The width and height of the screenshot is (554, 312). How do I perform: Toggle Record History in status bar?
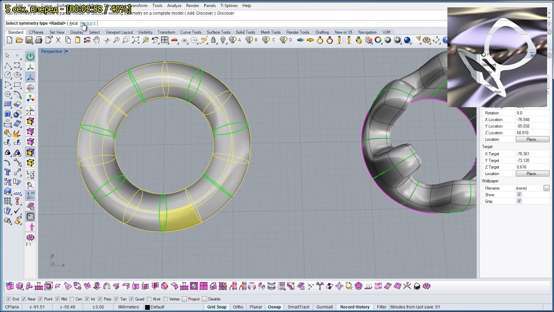tap(355, 307)
